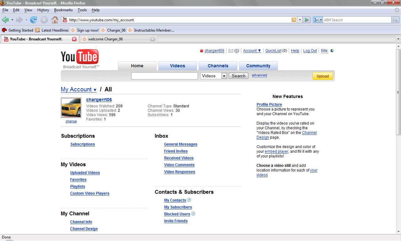Open the Sign up now! bookmark

pos(85,30)
